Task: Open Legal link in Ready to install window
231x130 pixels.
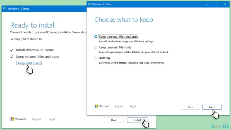Action: pyautogui.click(x=52, y=119)
